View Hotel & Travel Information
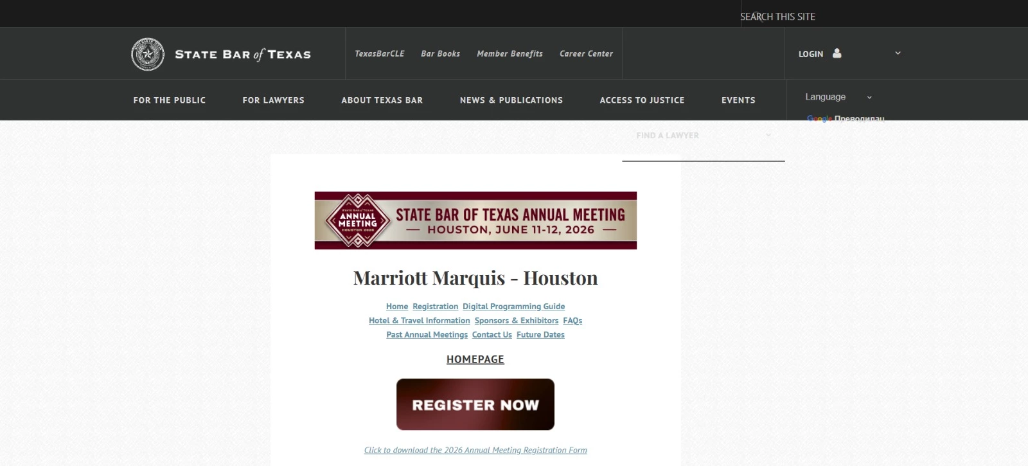The image size is (1028, 466). (419, 321)
